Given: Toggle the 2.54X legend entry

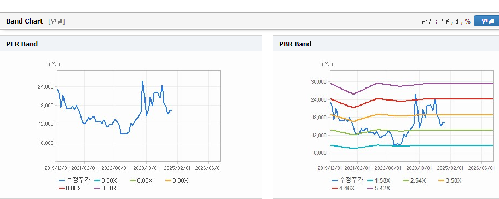Looking at the screenshot, I should click(x=414, y=180).
